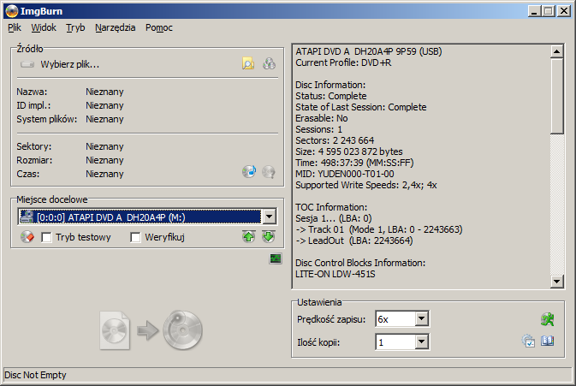Viewport: 576px width, 386px height.
Task: Click the Nieznany value next to System plików
Action: (104, 119)
